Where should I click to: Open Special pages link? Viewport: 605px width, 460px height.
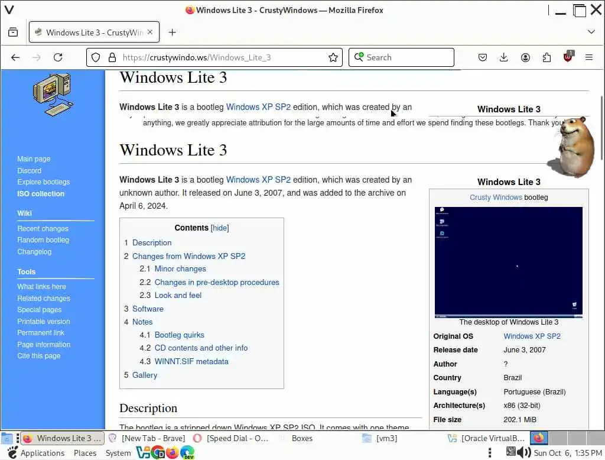[x=39, y=309]
